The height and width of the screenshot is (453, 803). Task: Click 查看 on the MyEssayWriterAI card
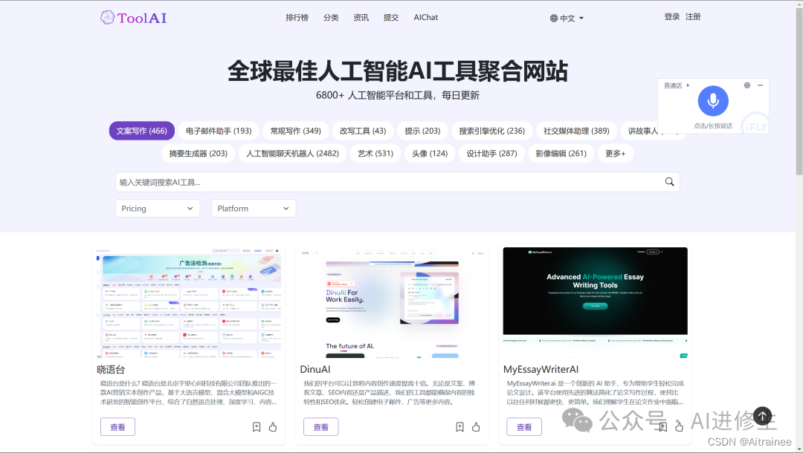524,427
